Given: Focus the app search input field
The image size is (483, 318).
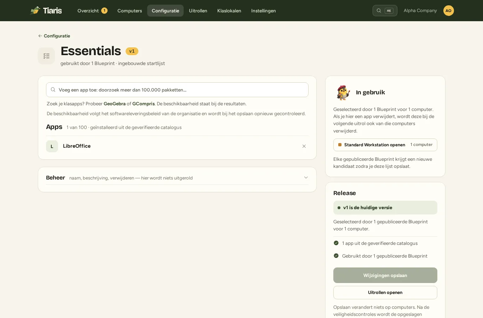Looking at the screenshot, I should 177,90.
